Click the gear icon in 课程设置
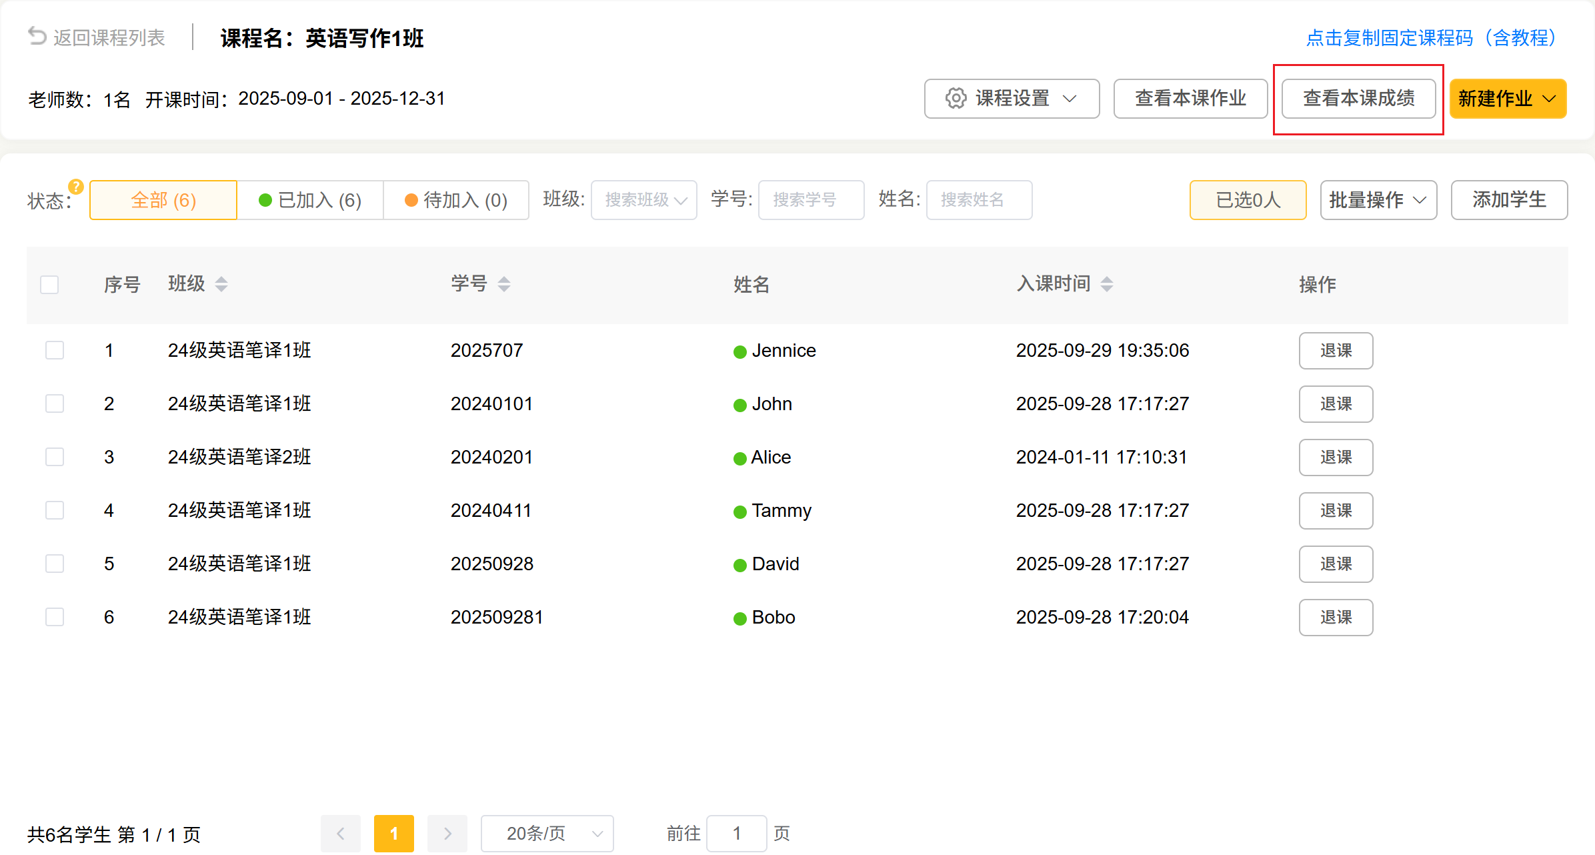The height and width of the screenshot is (855, 1595). 956,99
